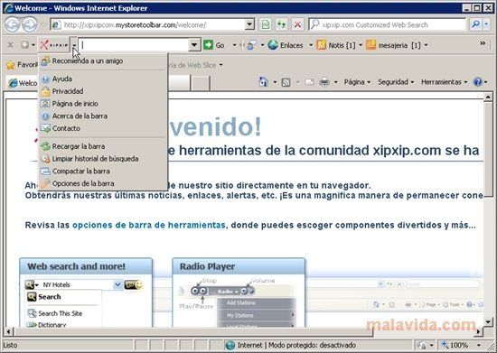Viewport: 497px width, 353px height.
Task: Click the Internet zone globe icon
Action: click(230, 345)
